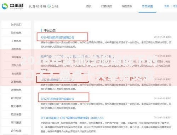The height and width of the screenshot is (135, 177).
Task: Click the 平台公告 section heading
Action: pos(50,30)
